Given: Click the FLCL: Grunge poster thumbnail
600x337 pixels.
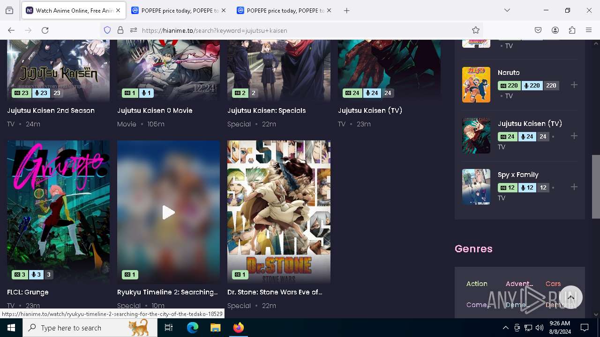Looking at the screenshot, I should tap(58, 212).
